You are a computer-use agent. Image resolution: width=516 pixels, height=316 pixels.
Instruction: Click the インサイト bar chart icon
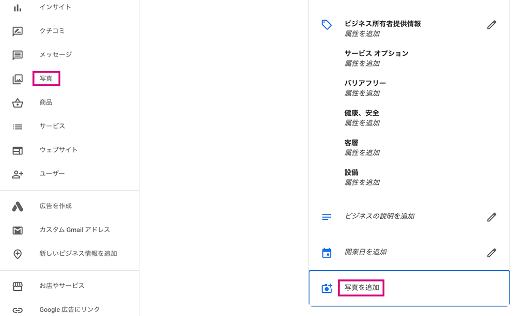click(18, 8)
